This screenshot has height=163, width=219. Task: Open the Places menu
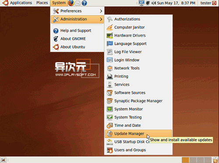coord(42,3)
